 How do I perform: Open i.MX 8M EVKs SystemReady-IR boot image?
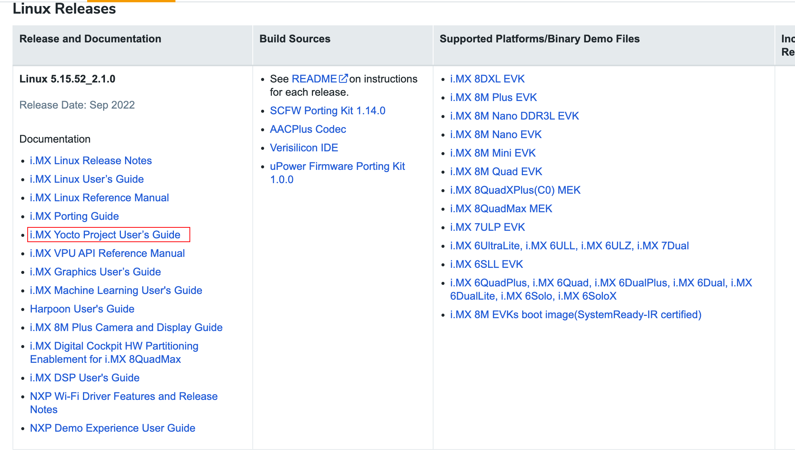[x=575, y=314]
